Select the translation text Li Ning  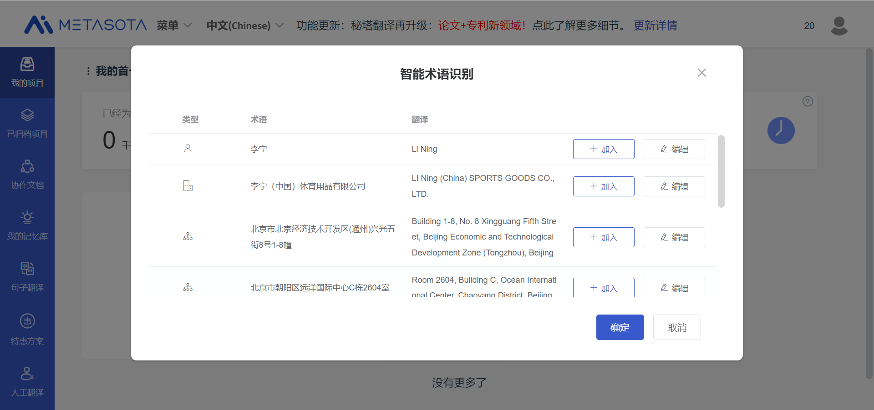[424, 149]
